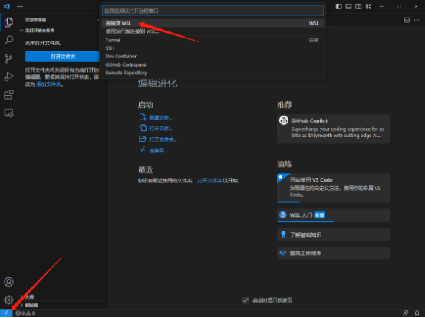Viewport: 425px width, 318px height.
Task: Select 连接到 WSL option
Action: (x=212, y=23)
